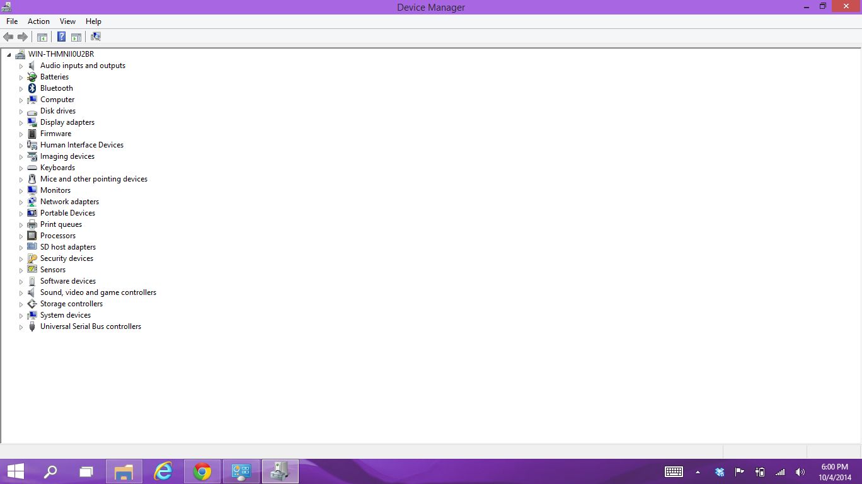Click the Computer category icon
862x484 pixels.
pyautogui.click(x=32, y=100)
